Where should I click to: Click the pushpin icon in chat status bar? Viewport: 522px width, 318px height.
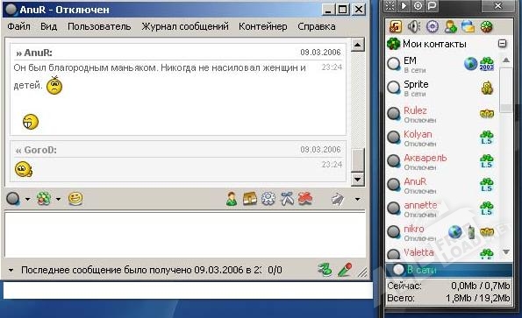point(325,270)
